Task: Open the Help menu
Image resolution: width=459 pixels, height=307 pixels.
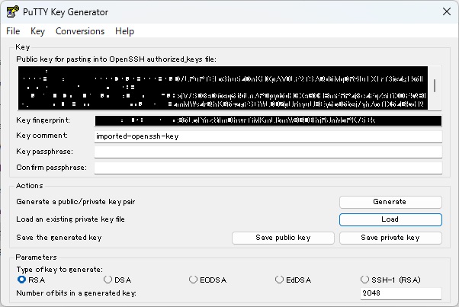Action: pyautogui.click(x=124, y=31)
